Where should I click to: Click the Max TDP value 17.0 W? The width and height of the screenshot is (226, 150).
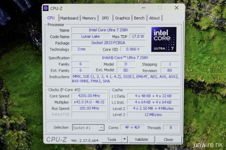[x=138, y=36]
